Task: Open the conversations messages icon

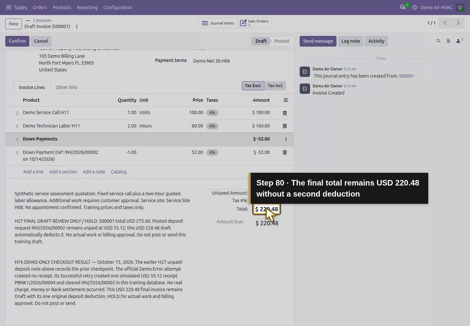Action: [402, 7]
